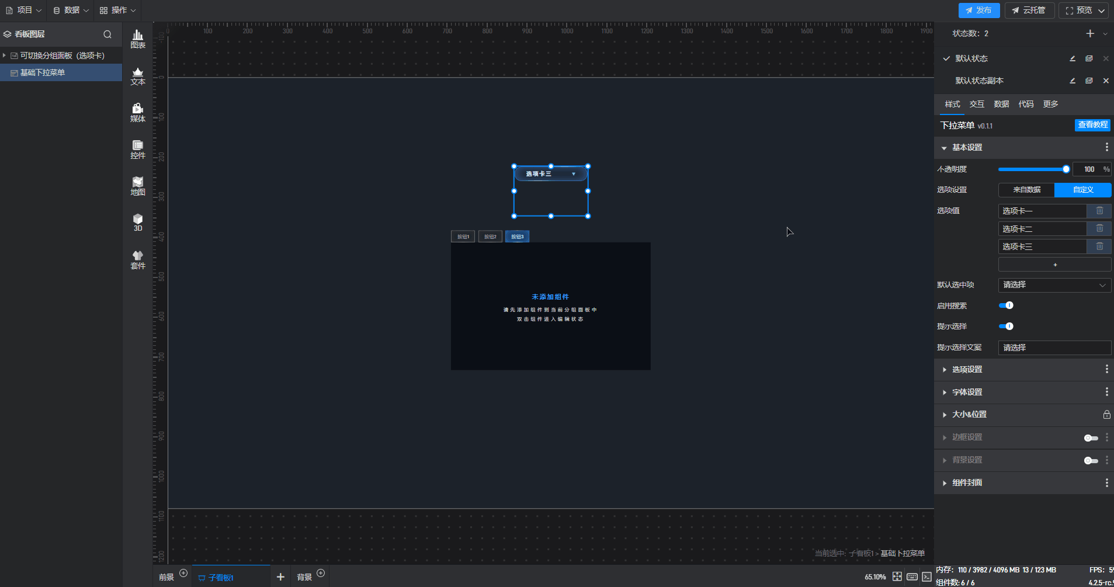This screenshot has width=1114, height=587.
Task: Expand the 字体设置 section
Action: [967, 393]
